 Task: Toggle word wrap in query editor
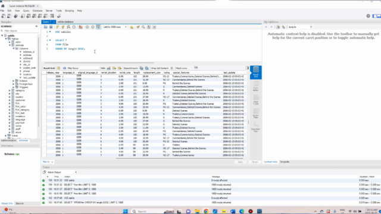pos(154,27)
